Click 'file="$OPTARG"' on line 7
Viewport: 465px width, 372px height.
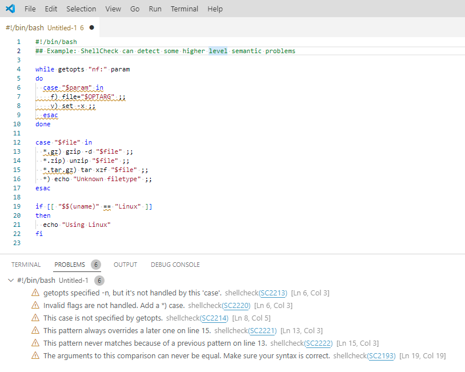coord(88,97)
